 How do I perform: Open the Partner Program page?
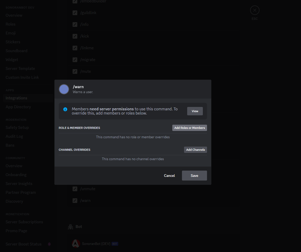pyautogui.click(x=28, y=192)
